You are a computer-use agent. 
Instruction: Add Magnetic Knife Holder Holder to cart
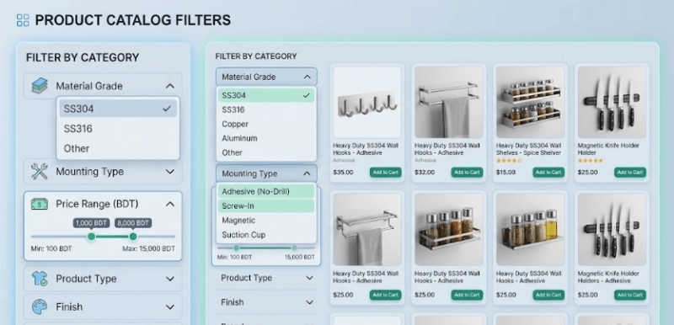pos(629,172)
